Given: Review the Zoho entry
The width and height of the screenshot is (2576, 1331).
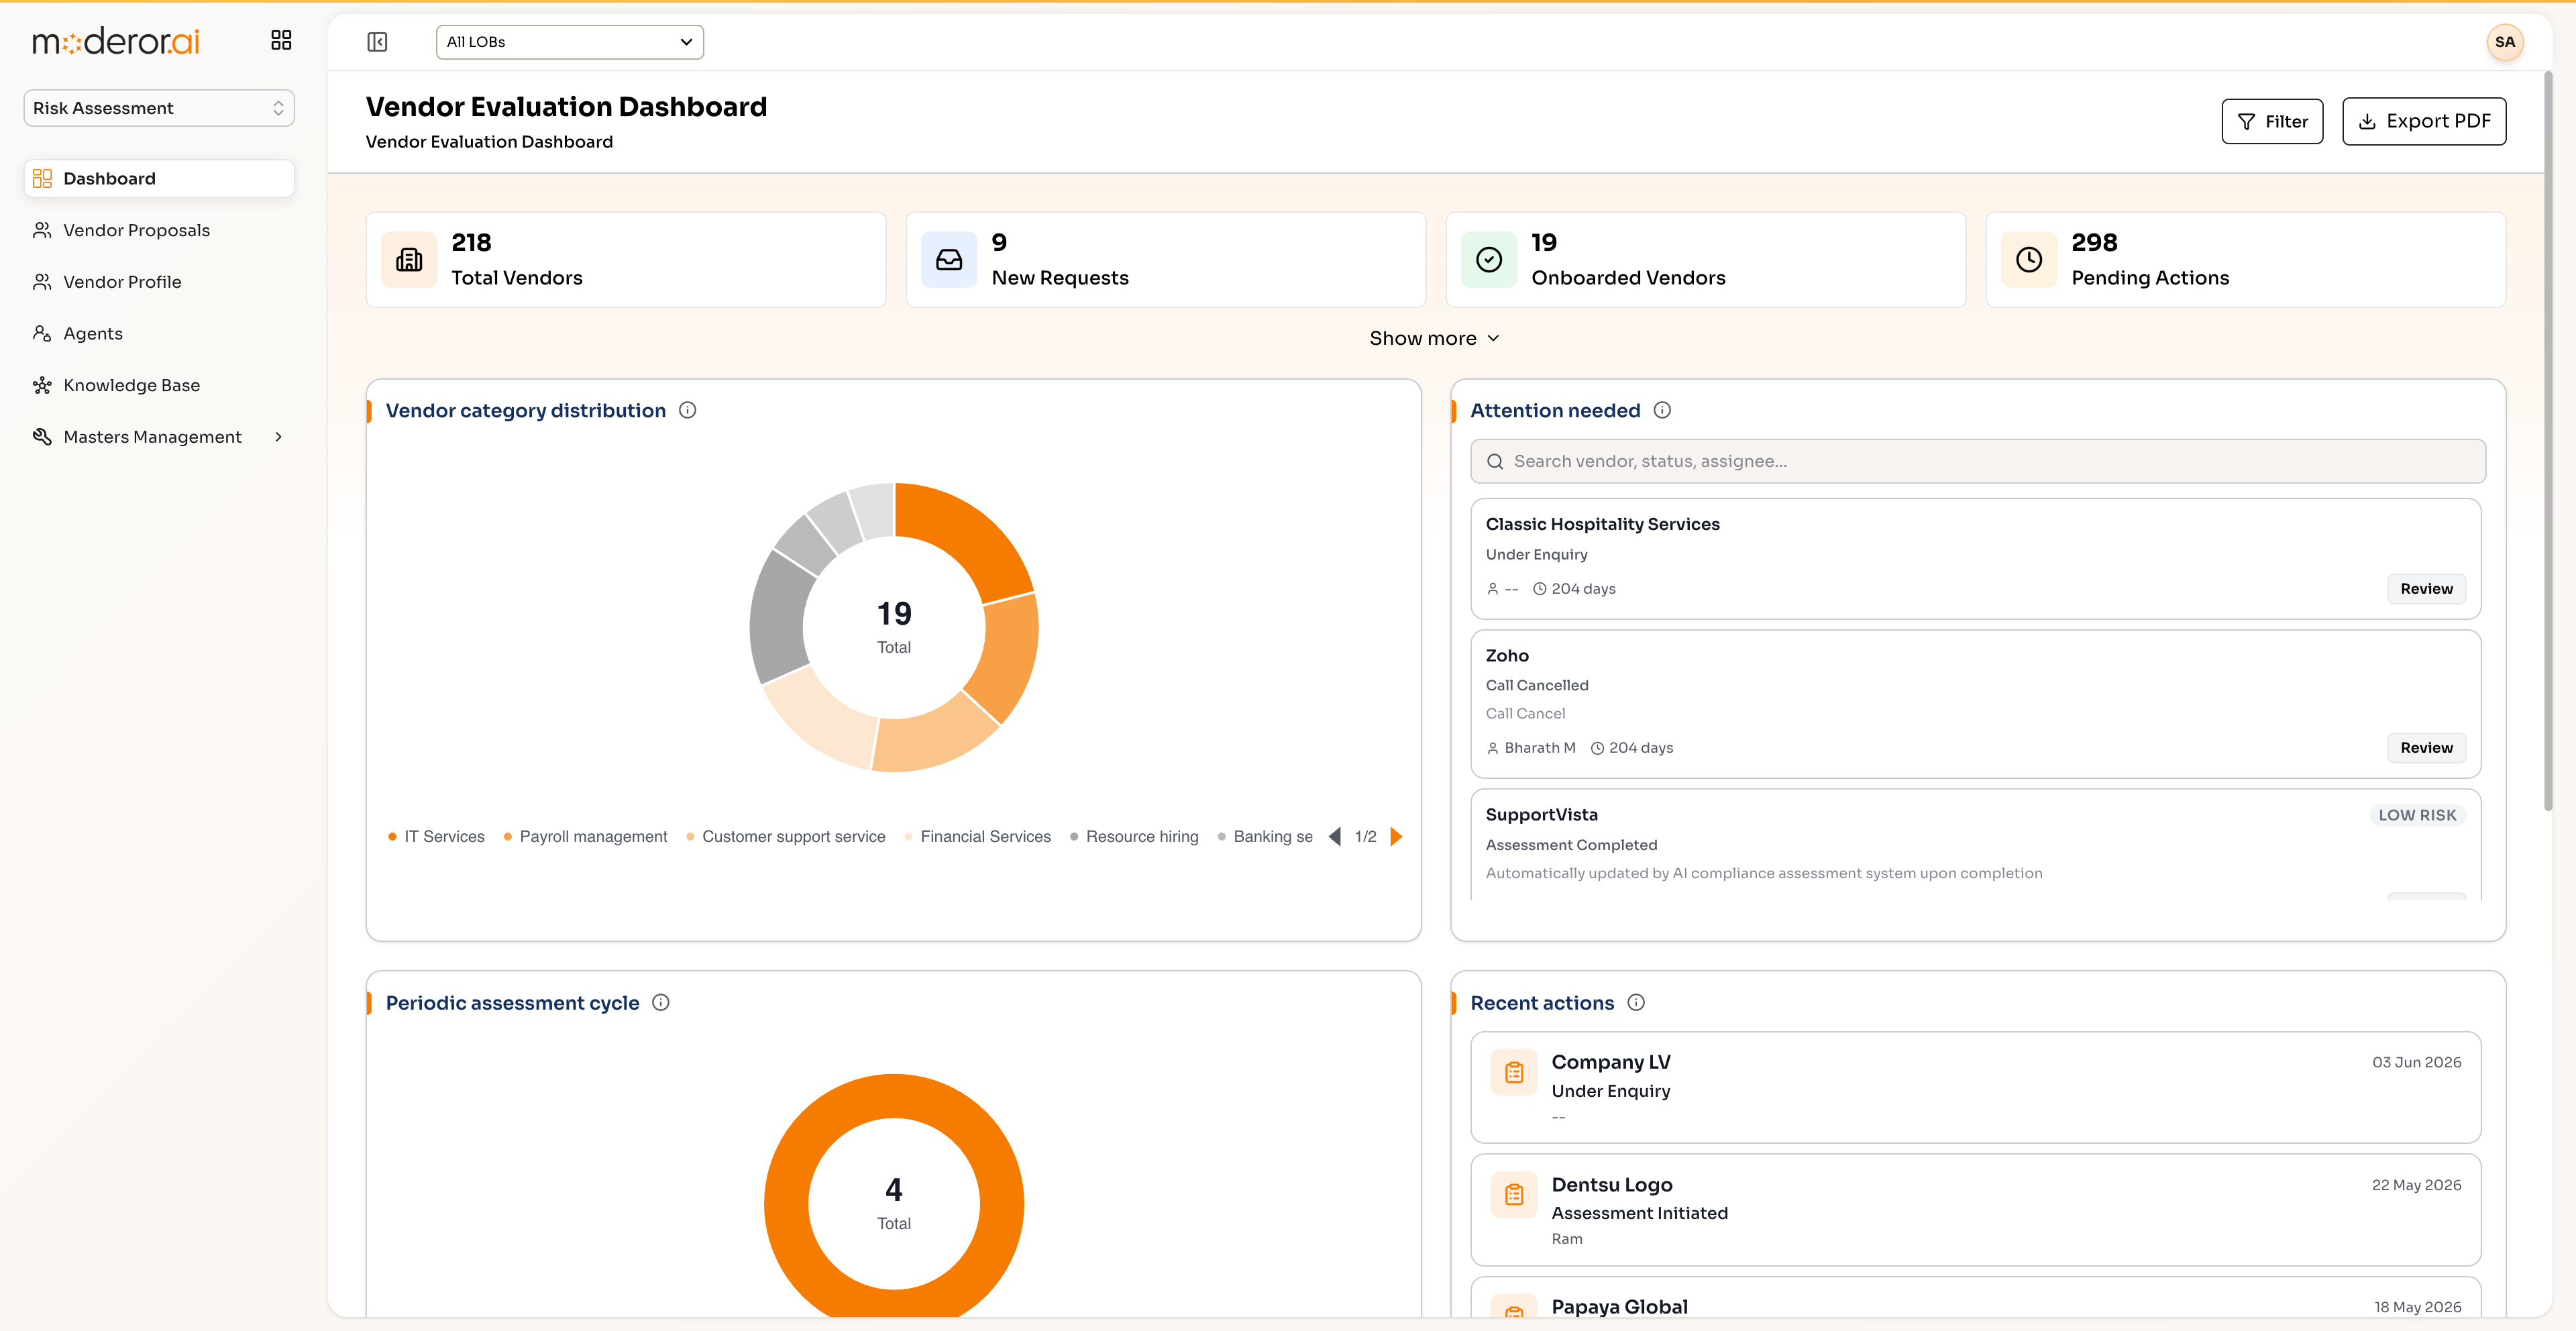Looking at the screenshot, I should [2426, 748].
